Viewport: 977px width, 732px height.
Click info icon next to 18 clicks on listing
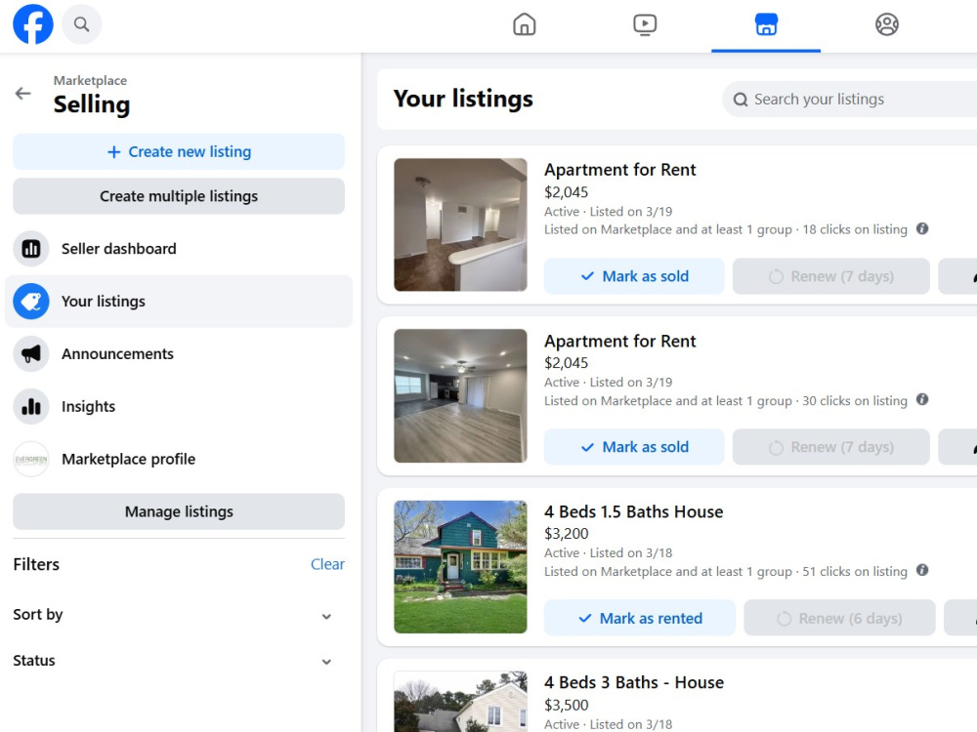coord(922,228)
